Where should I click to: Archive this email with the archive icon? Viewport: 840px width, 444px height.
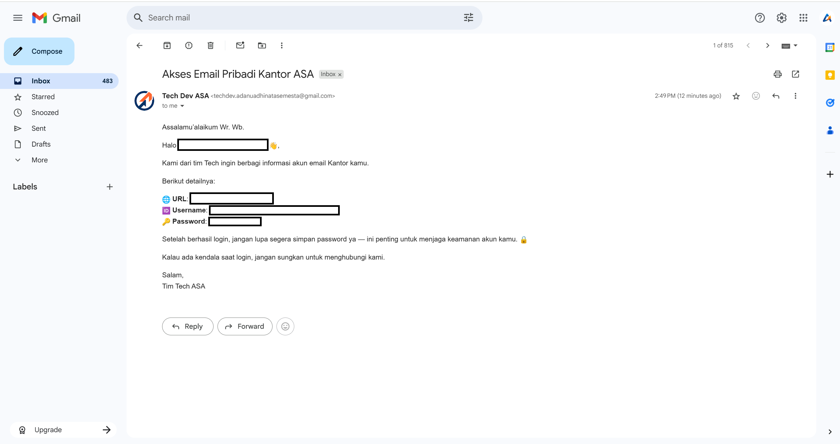(x=167, y=45)
